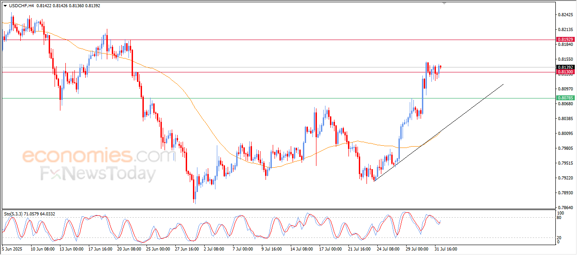The image size is (577, 255).
Task: Click the 0.81840 price axis label
Action: click(x=565, y=45)
